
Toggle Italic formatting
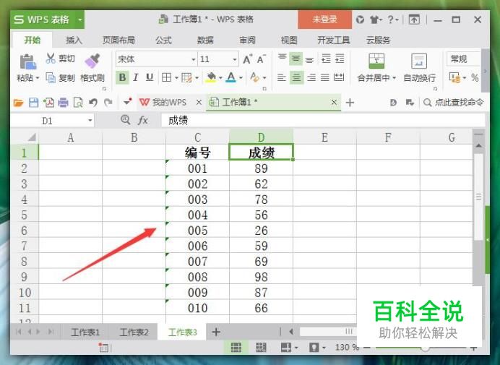[136, 77]
